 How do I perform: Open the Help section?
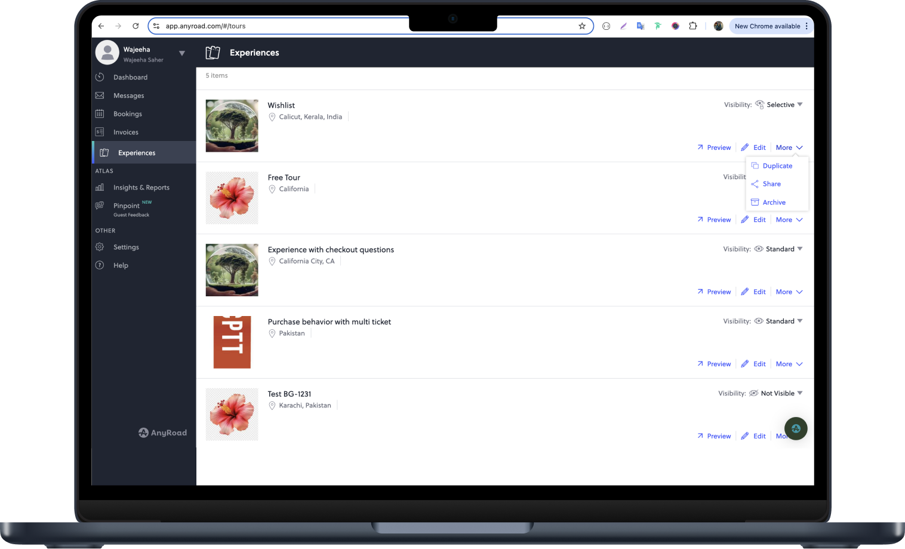tap(121, 265)
